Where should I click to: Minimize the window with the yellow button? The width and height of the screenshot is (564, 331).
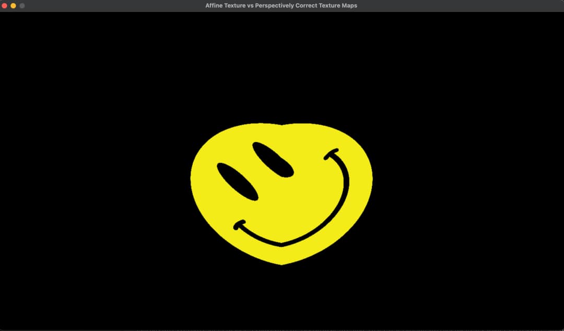pyautogui.click(x=14, y=6)
